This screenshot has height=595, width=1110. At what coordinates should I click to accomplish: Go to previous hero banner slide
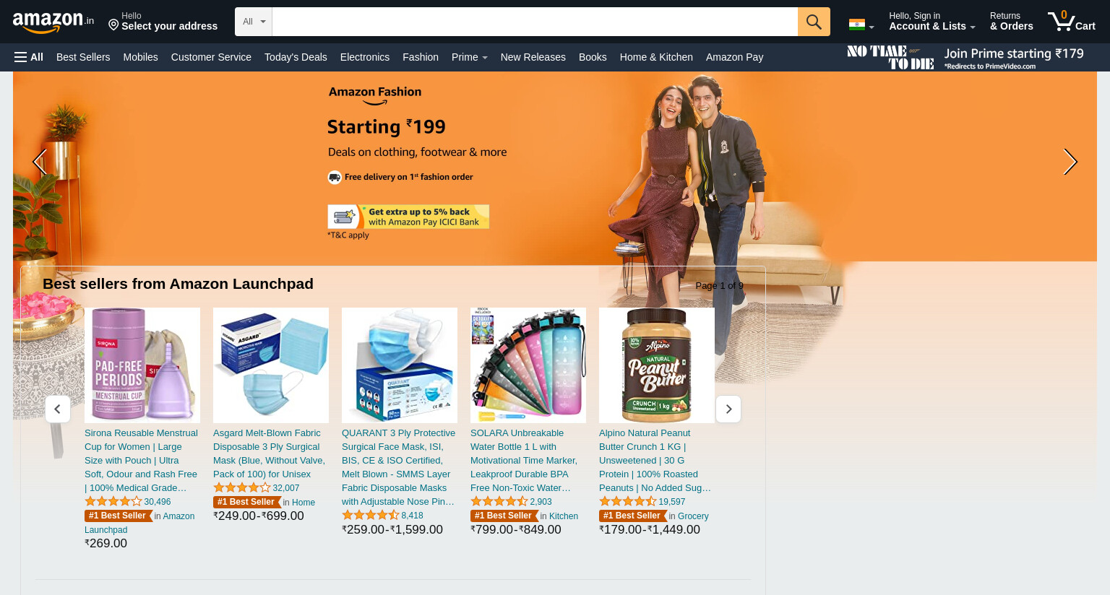(x=39, y=162)
